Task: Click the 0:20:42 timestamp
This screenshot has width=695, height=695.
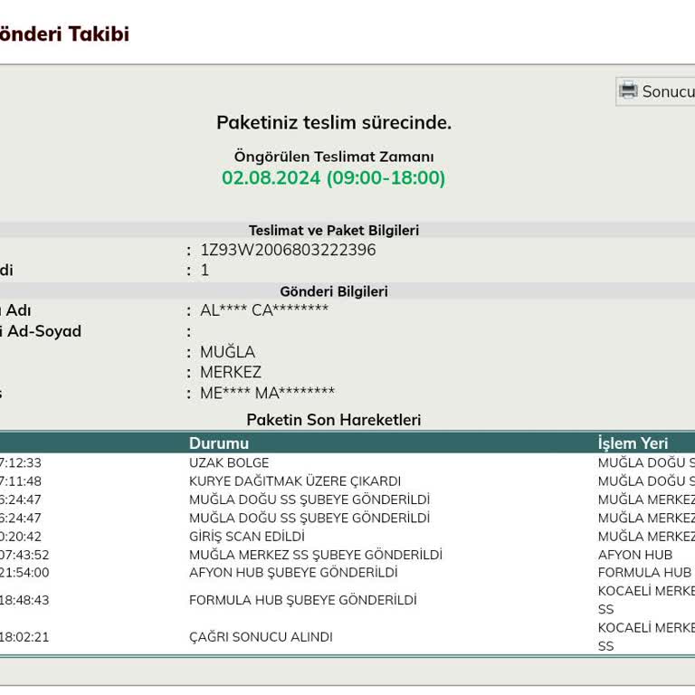Action: (x=21, y=537)
